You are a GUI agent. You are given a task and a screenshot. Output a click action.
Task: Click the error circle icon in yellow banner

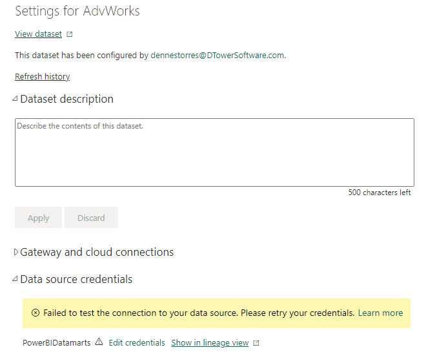35,313
